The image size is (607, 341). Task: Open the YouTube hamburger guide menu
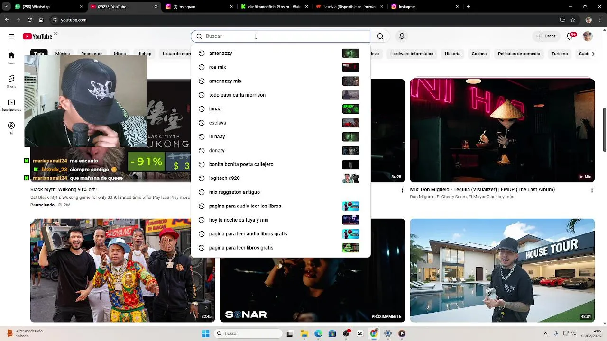(11, 36)
